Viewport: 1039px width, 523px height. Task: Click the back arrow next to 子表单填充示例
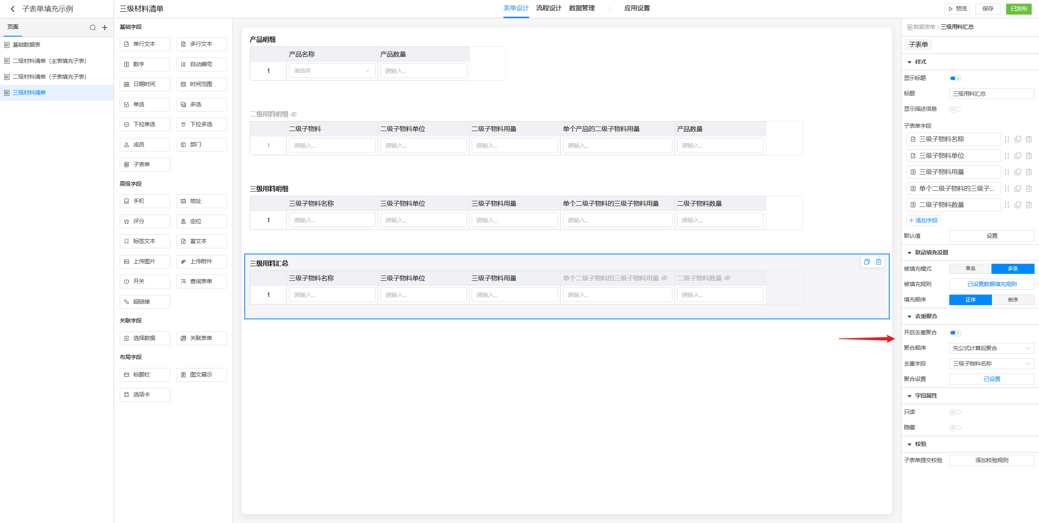(x=13, y=9)
